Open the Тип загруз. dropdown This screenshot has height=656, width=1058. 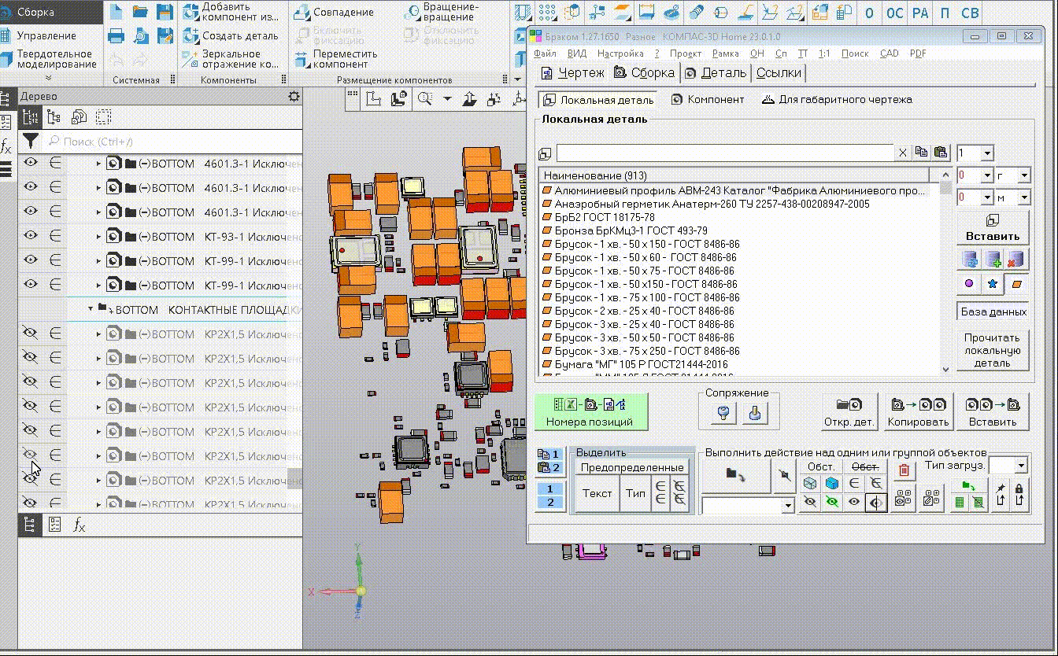click(1021, 466)
